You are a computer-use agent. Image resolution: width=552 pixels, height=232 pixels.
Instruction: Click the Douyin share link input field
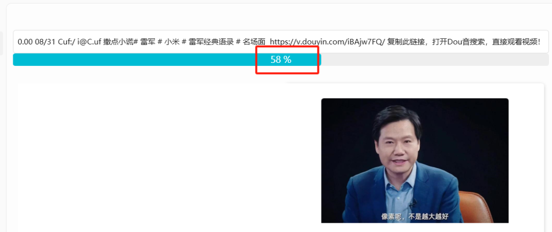coord(281,41)
